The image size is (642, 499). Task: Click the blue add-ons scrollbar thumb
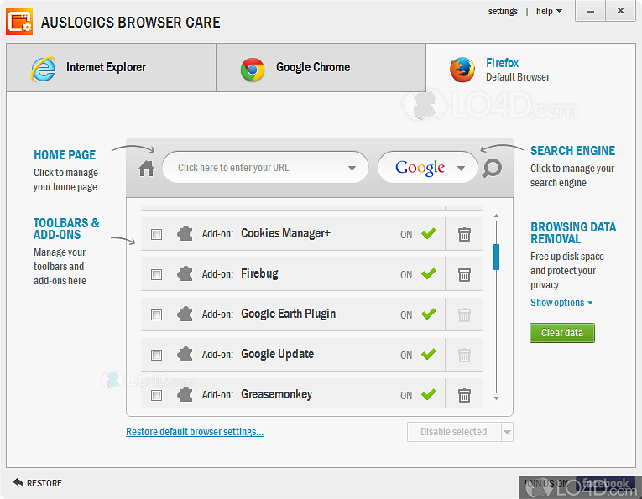[496, 257]
